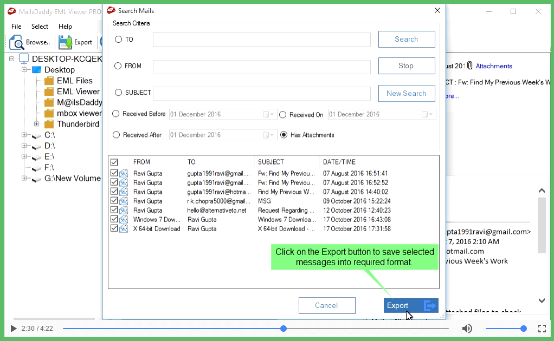Viewport: 554px width, 341px height.
Task: Click the scroll down arrow in preview pane
Action: (x=542, y=300)
